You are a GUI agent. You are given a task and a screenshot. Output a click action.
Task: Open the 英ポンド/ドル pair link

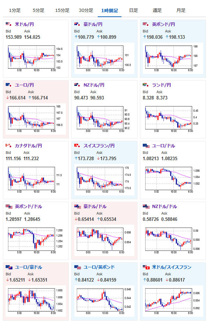pyautogui.click(x=29, y=206)
